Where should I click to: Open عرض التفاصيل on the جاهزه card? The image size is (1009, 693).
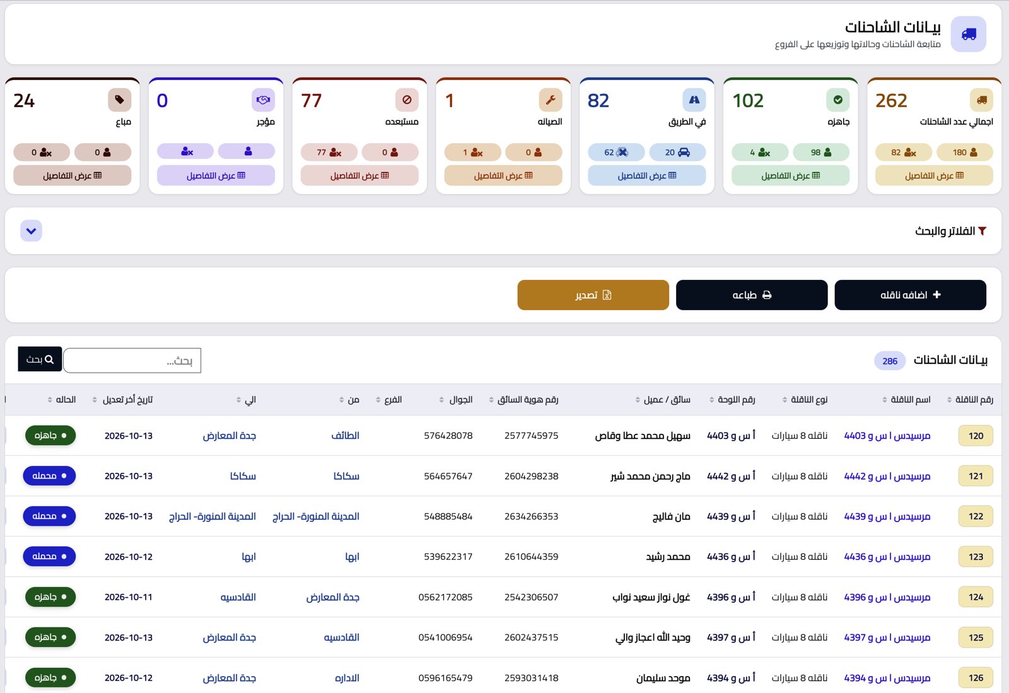790,175
